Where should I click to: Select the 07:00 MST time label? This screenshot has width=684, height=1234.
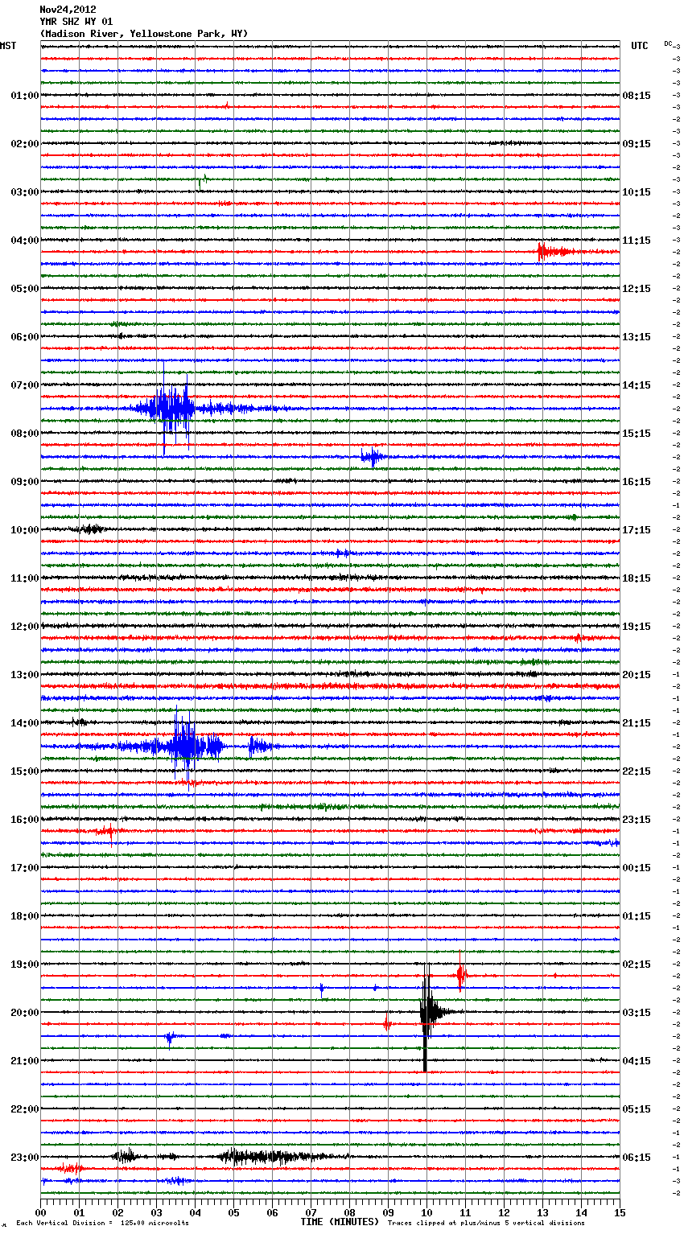pyautogui.click(x=25, y=385)
